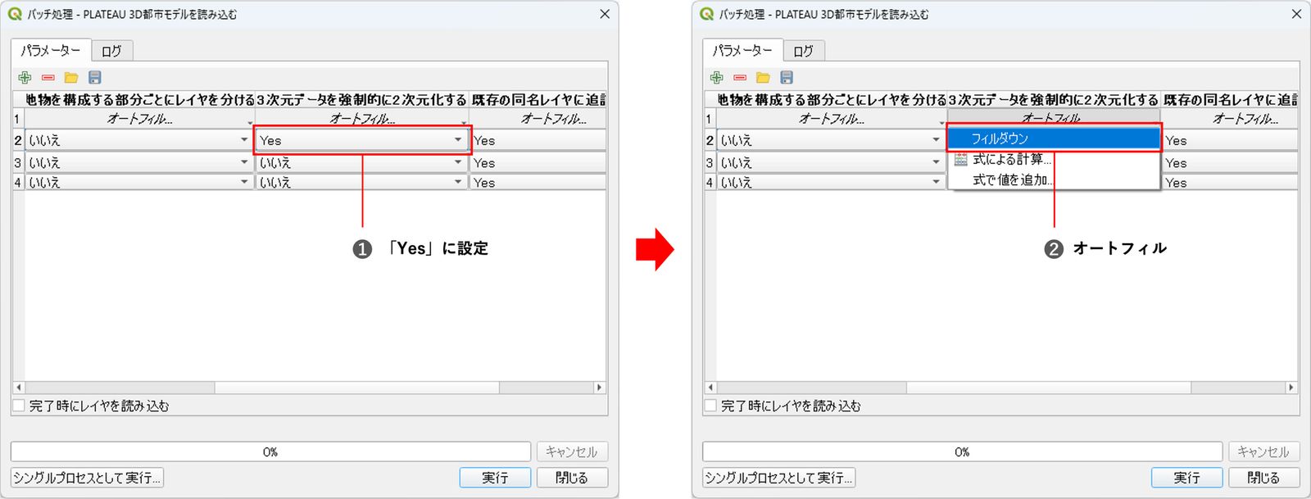
Task: Click right scroll arrow of left dialog table
Action: [600, 388]
